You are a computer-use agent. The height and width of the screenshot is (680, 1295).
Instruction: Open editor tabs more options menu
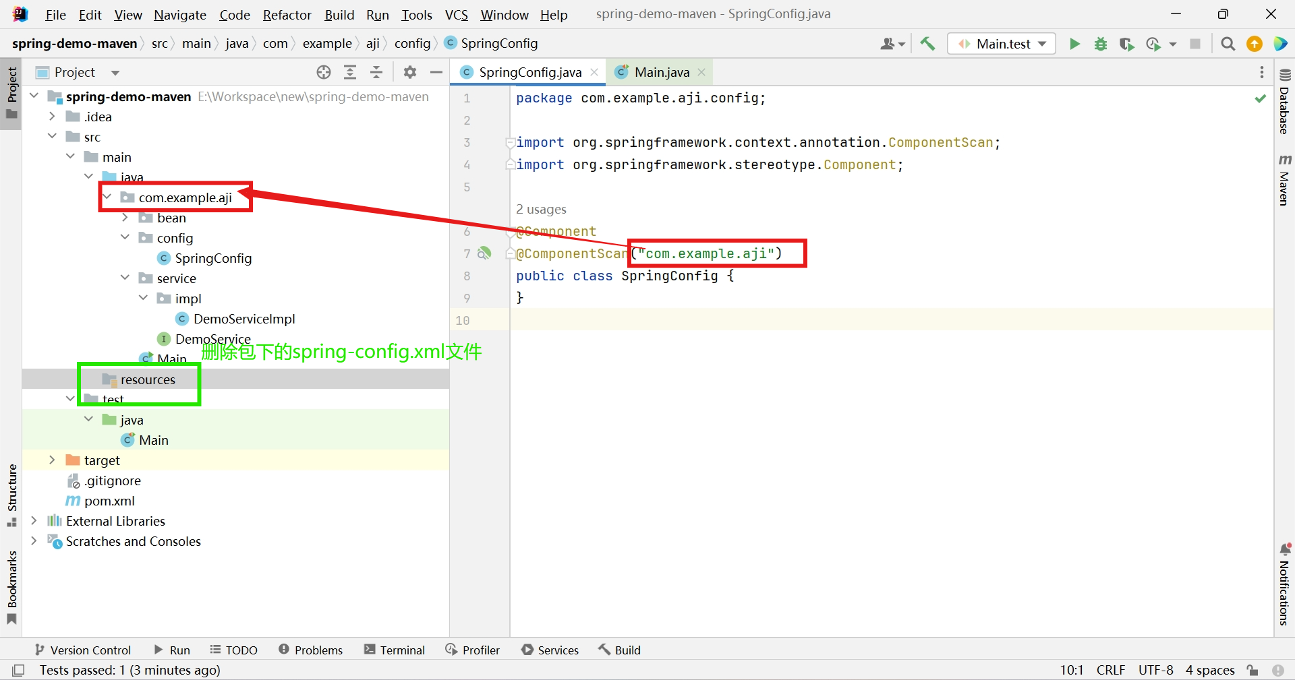coord(1262,72)
